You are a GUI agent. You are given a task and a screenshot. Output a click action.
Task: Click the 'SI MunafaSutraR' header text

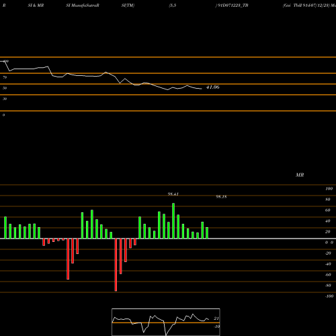[83, 5]
